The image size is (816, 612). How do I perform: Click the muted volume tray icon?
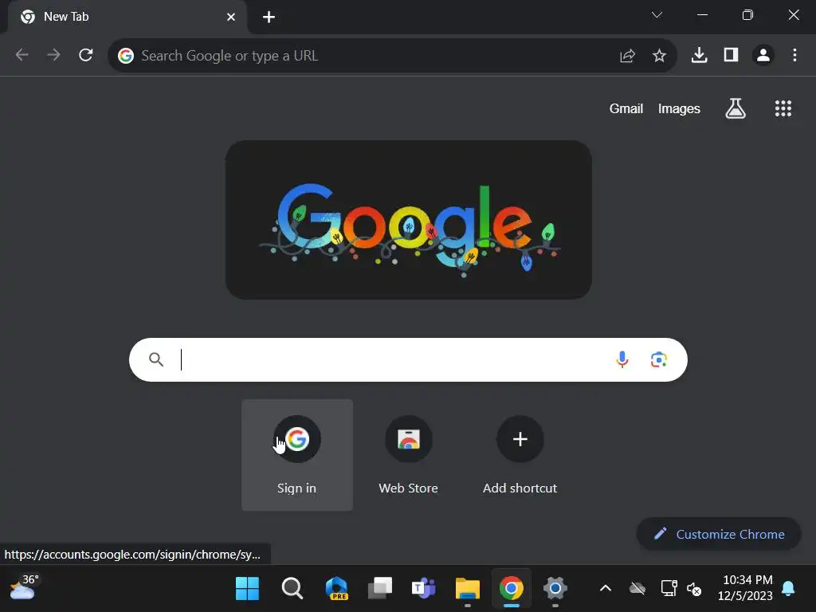click(694, 589)
